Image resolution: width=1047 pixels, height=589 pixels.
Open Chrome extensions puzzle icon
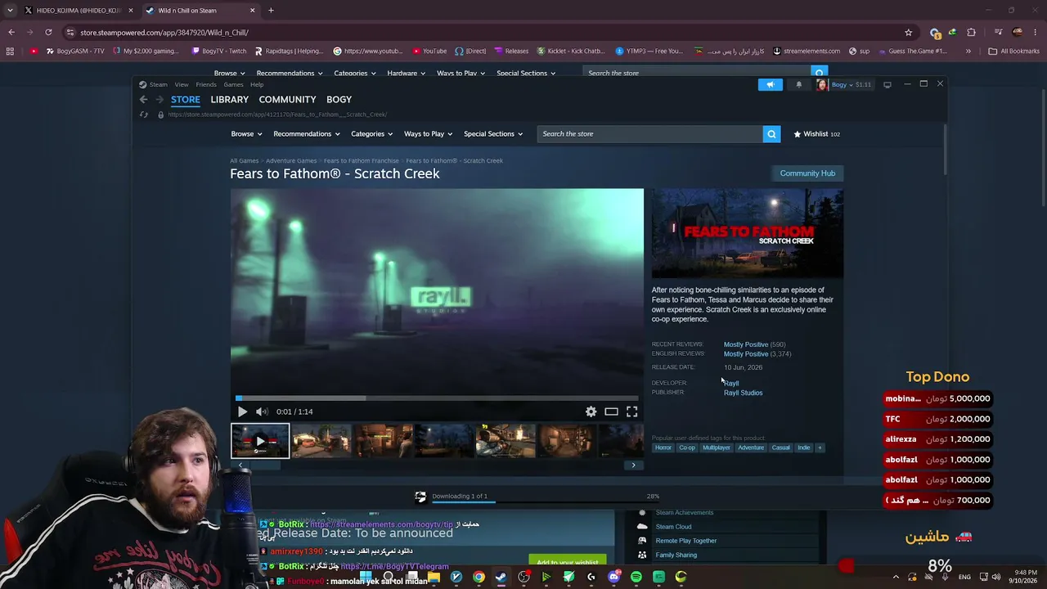pyautogui.click(x=971, y=33)
